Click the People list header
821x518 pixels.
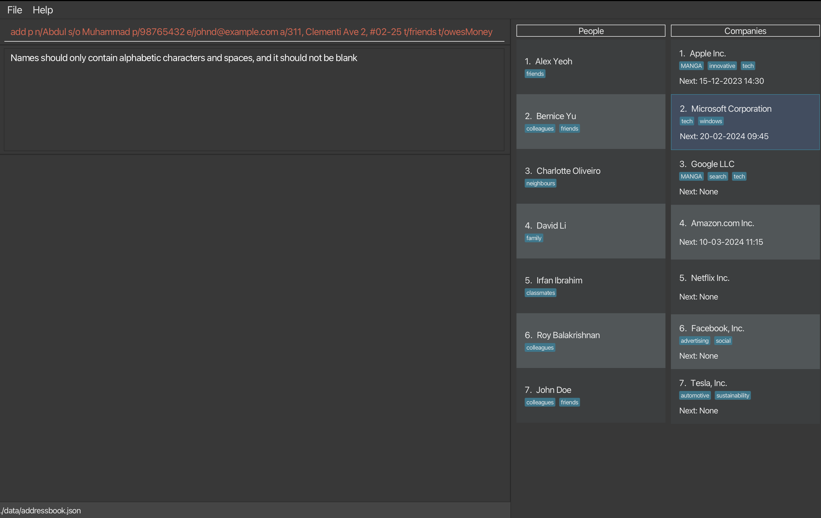click(590, 31)
